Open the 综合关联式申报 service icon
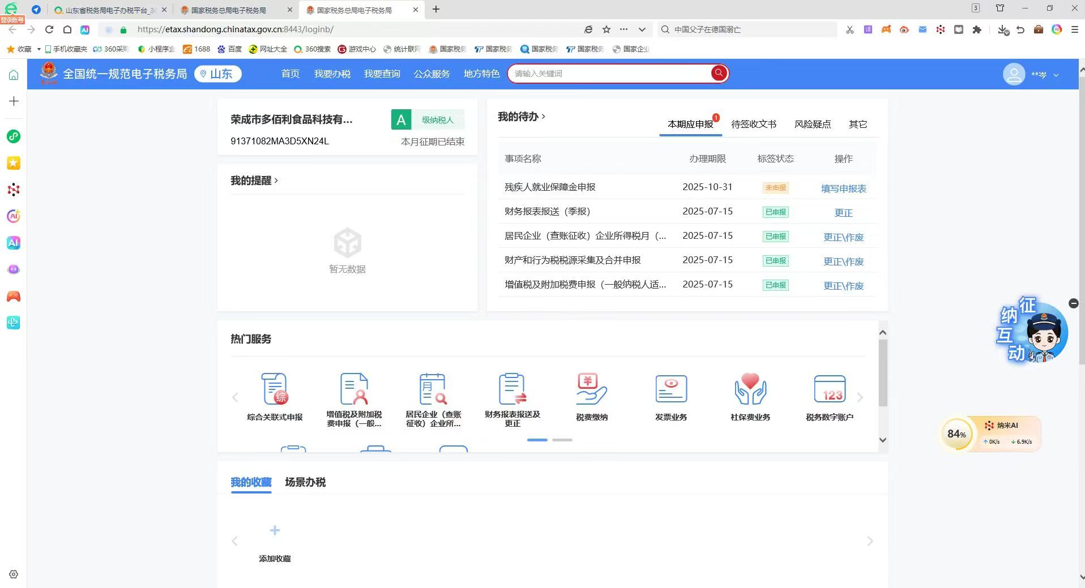Screen dimensions: 1085x588 [x=275, y=389]
